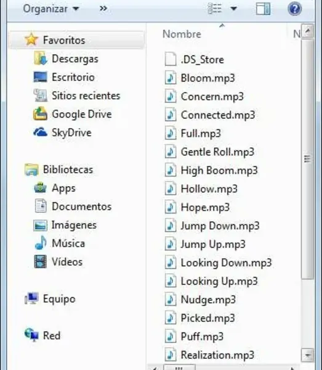Open SkyDrive cloud icon
This screenshot has width=322, height=370.
click(40, 132)
